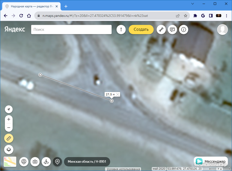Focus the Поиск search field
This screenshot has height=171, width=232.
pos(71,30)
